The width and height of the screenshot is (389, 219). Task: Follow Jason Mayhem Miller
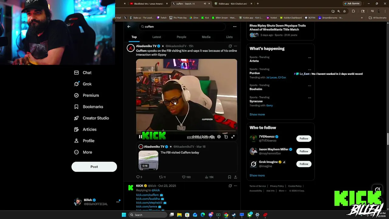click(304, 151)
